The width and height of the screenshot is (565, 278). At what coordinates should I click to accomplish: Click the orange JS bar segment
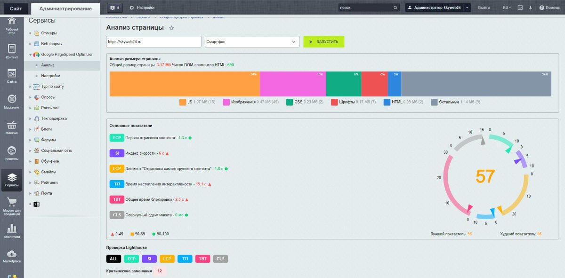coord(185,84)
